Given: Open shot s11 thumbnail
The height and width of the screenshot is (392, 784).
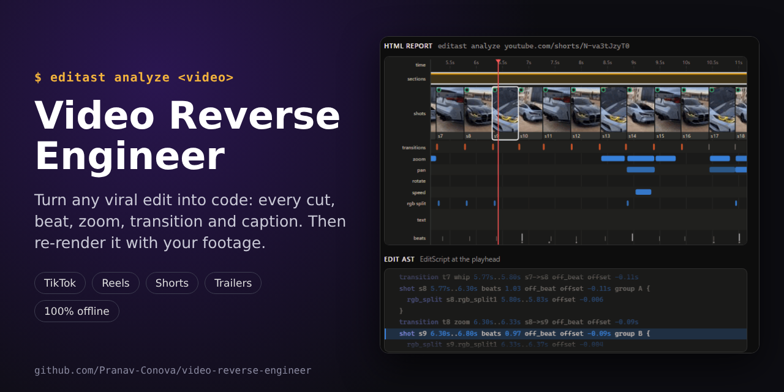Looking at the screenshot, I should pos(557,113).
